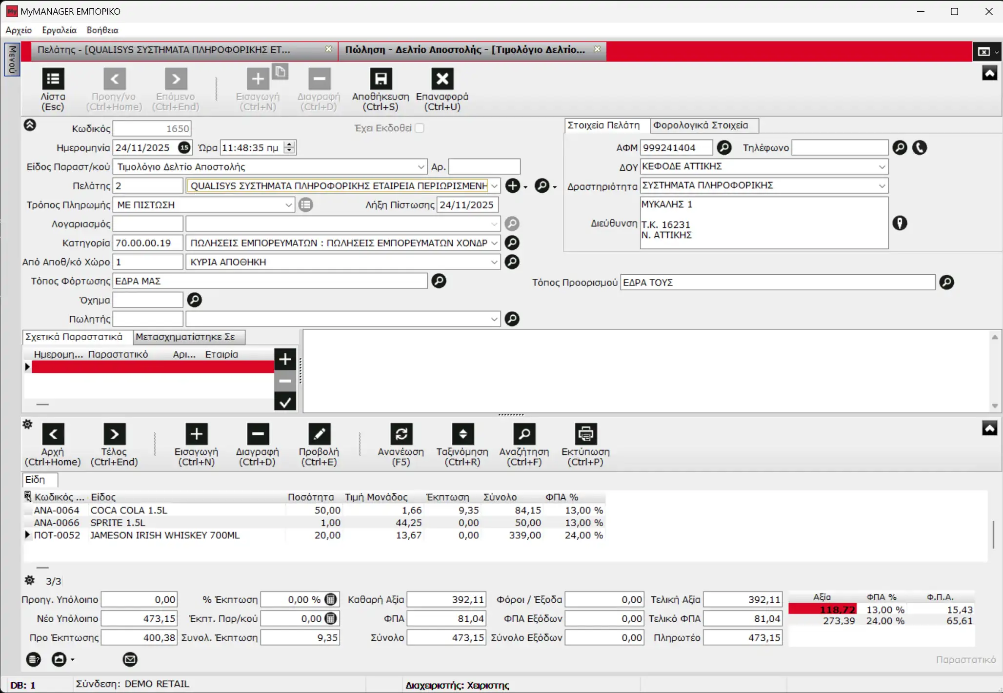The width and height of the screenshot is (1003, 693).
Task: Click the Εισαγωγή add item button
Action: point(196,434)
